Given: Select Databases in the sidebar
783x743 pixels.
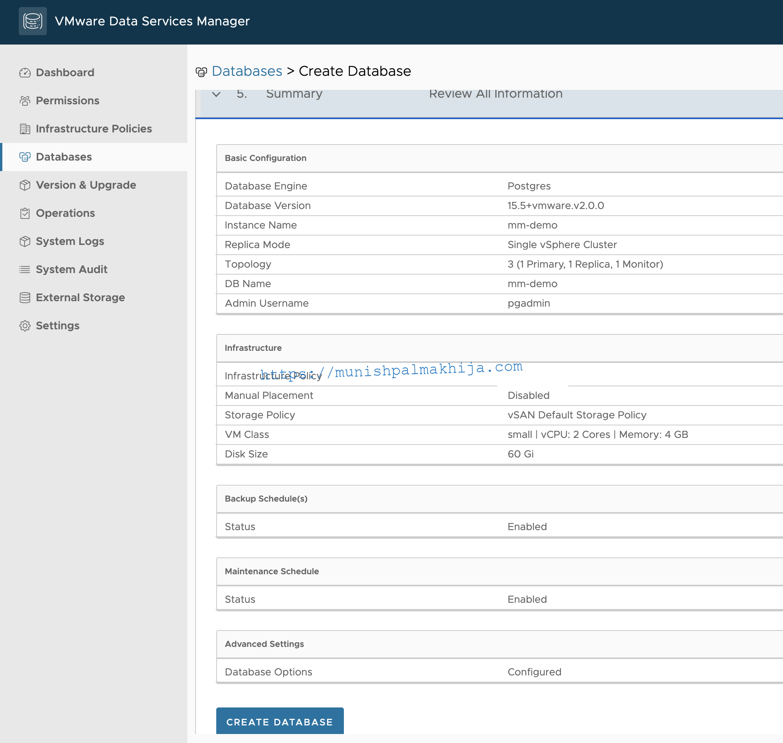Looking at the screenshot, I should coord(94,157).
